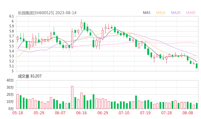Click the 06-16 date axis label
The height and width of the screenshot is (119, 201).
81,113
